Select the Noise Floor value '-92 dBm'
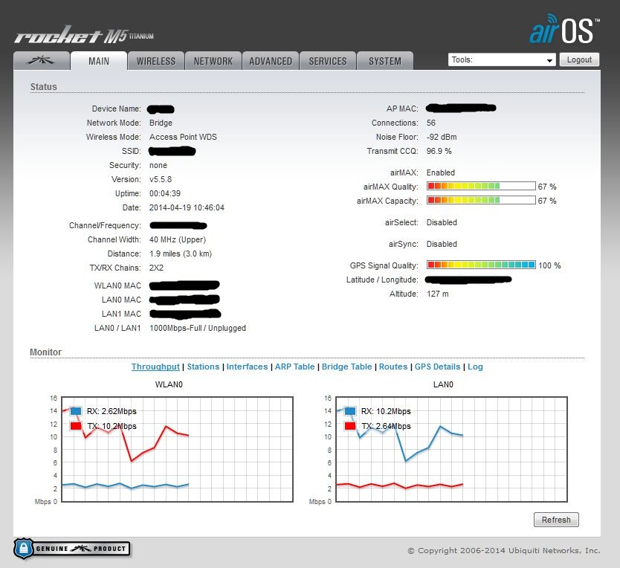This screenshot has width=620, height=568. 442,137
